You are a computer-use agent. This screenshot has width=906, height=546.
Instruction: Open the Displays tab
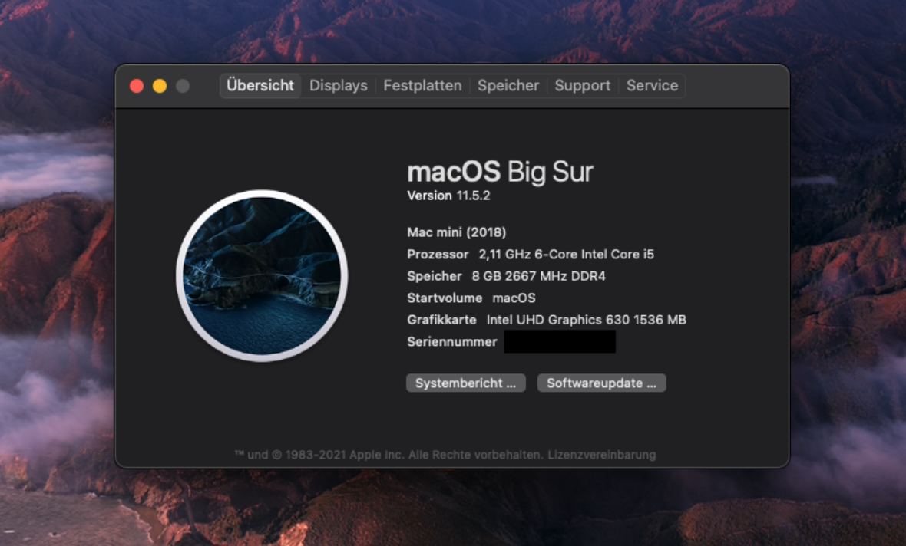click(339, 86)
